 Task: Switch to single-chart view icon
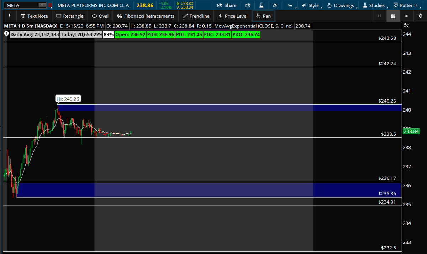379,16
